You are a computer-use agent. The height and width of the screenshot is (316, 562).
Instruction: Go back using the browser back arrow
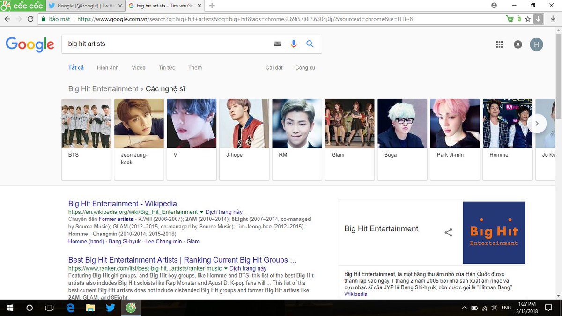[7, 19]
